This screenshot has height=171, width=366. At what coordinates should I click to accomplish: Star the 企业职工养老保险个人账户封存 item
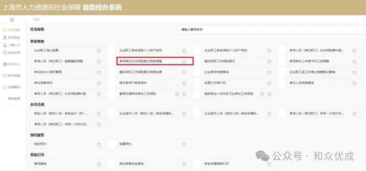click(184, 50)
